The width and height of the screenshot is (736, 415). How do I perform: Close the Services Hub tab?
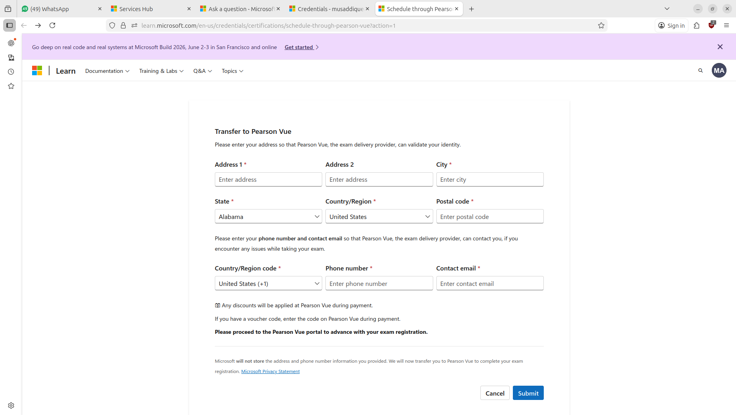point(189,9)
